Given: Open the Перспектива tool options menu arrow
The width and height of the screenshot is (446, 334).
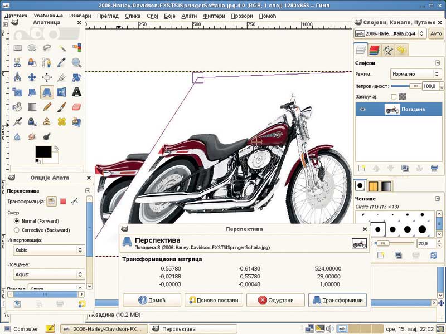Looking at the screenshot, I should point(88,190).
